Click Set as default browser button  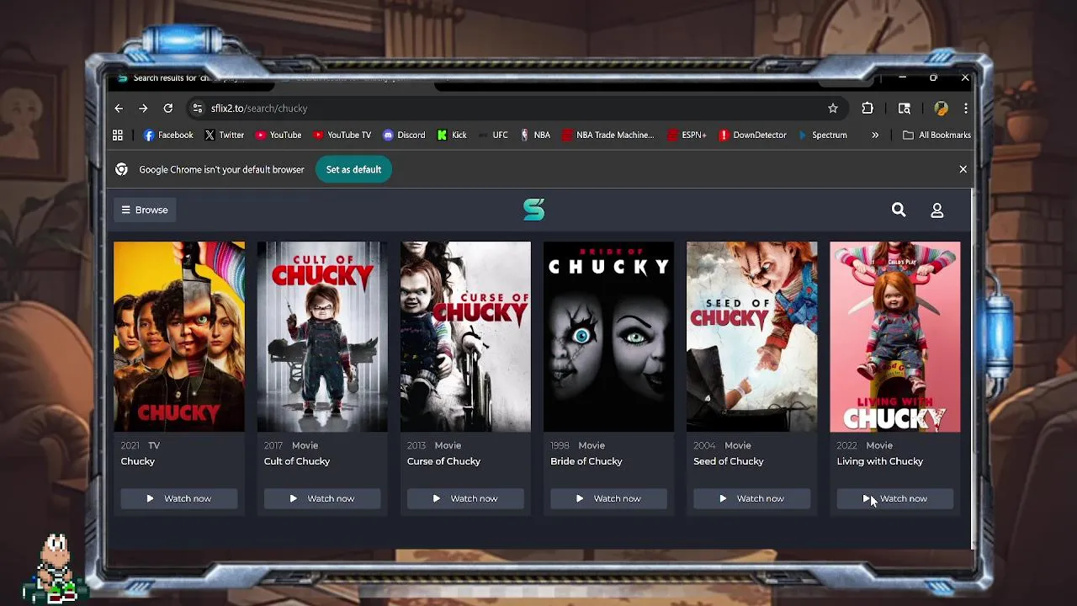tap(353, 169)
